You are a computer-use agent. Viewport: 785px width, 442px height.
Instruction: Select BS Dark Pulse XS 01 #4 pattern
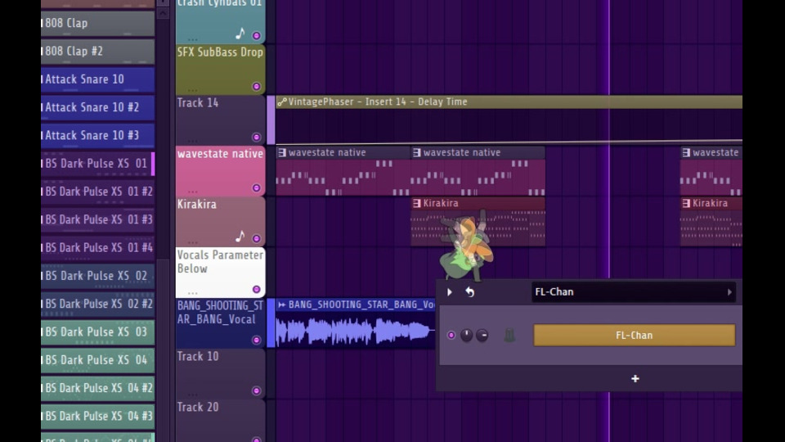pos(97,247)
